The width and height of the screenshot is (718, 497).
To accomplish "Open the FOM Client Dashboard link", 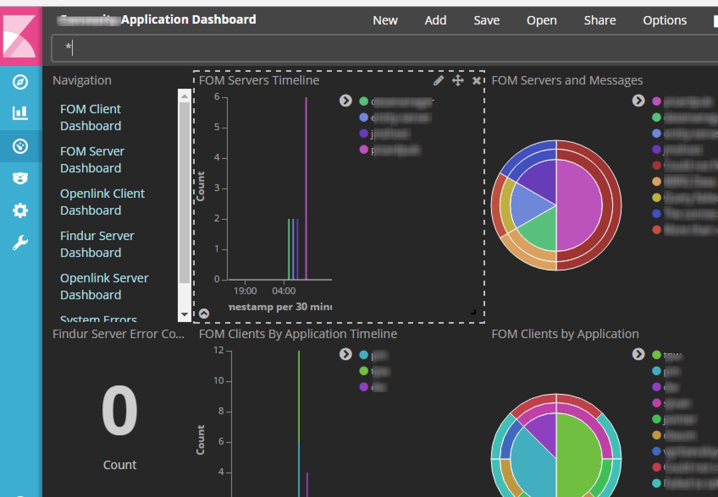I will pos(91,117).
